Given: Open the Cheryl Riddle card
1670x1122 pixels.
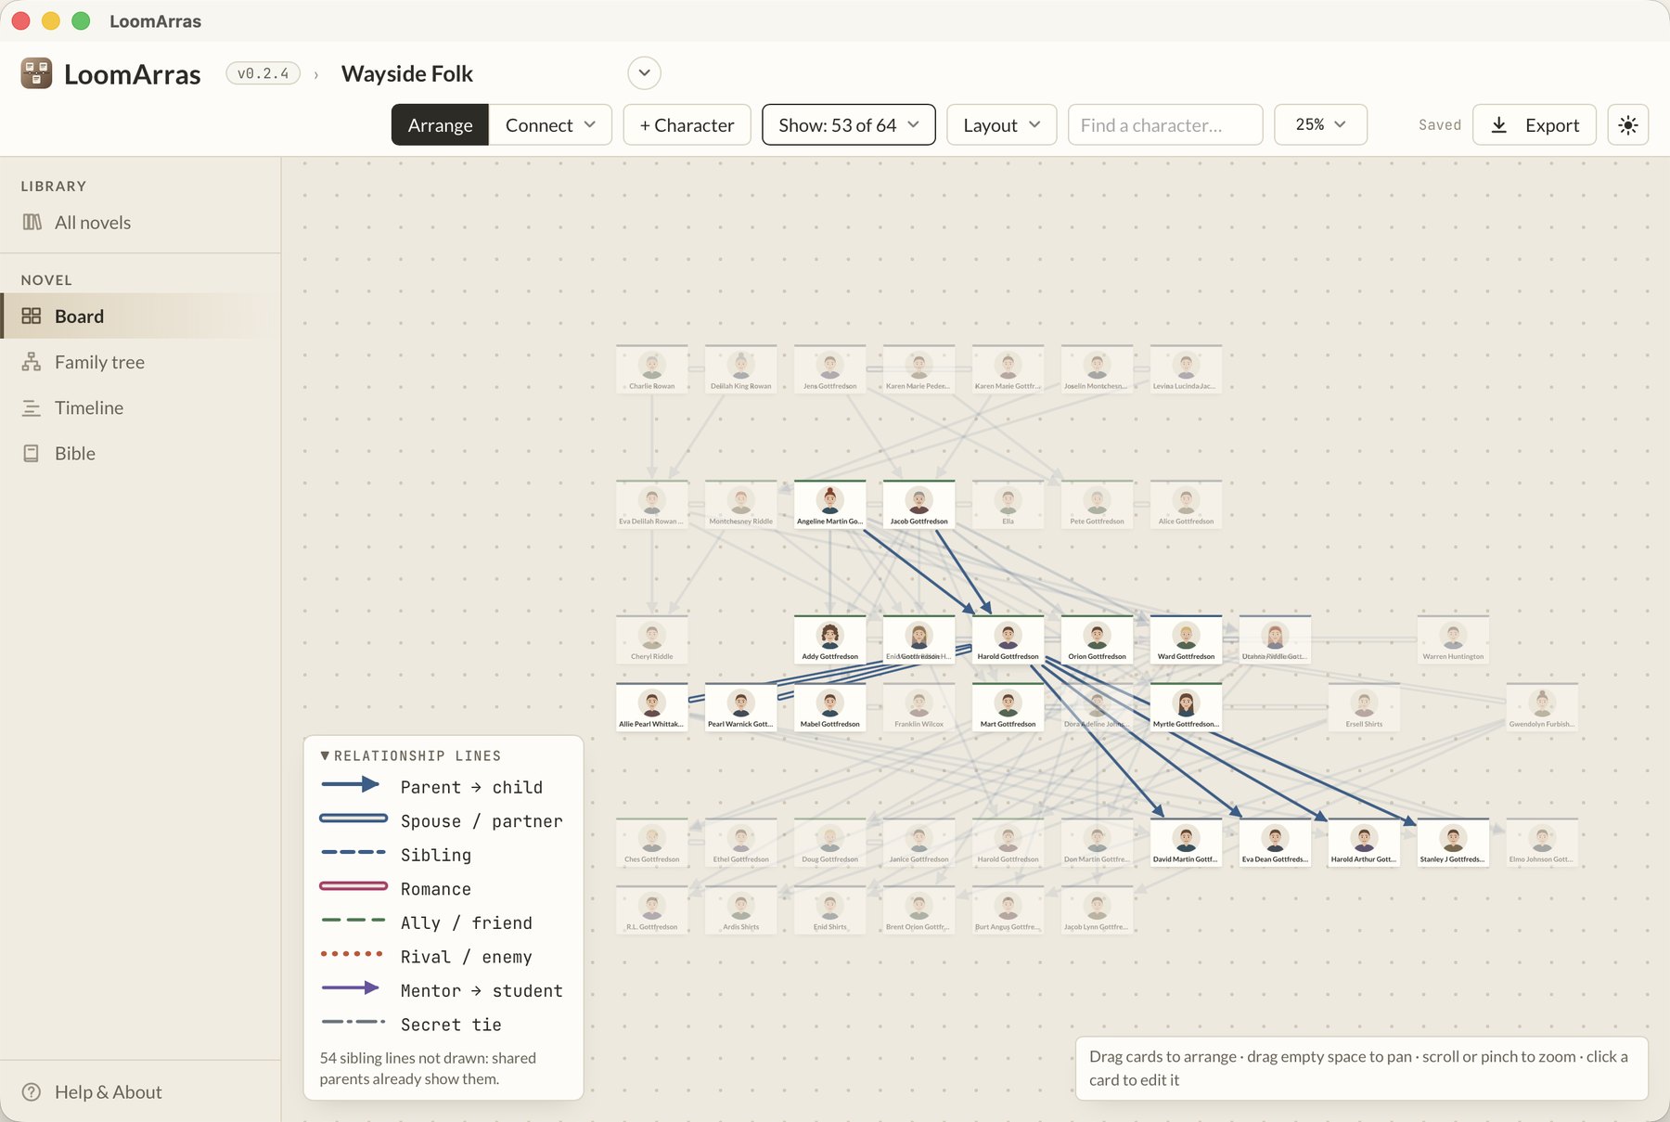Looking at the screenshot, I should point(651,639).
